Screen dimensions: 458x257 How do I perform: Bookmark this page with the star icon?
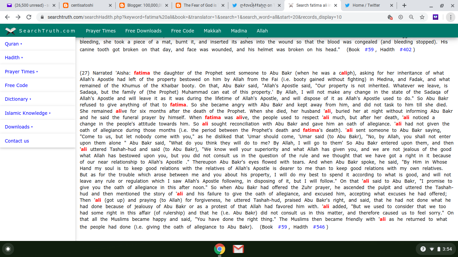(x=422, y=17)
